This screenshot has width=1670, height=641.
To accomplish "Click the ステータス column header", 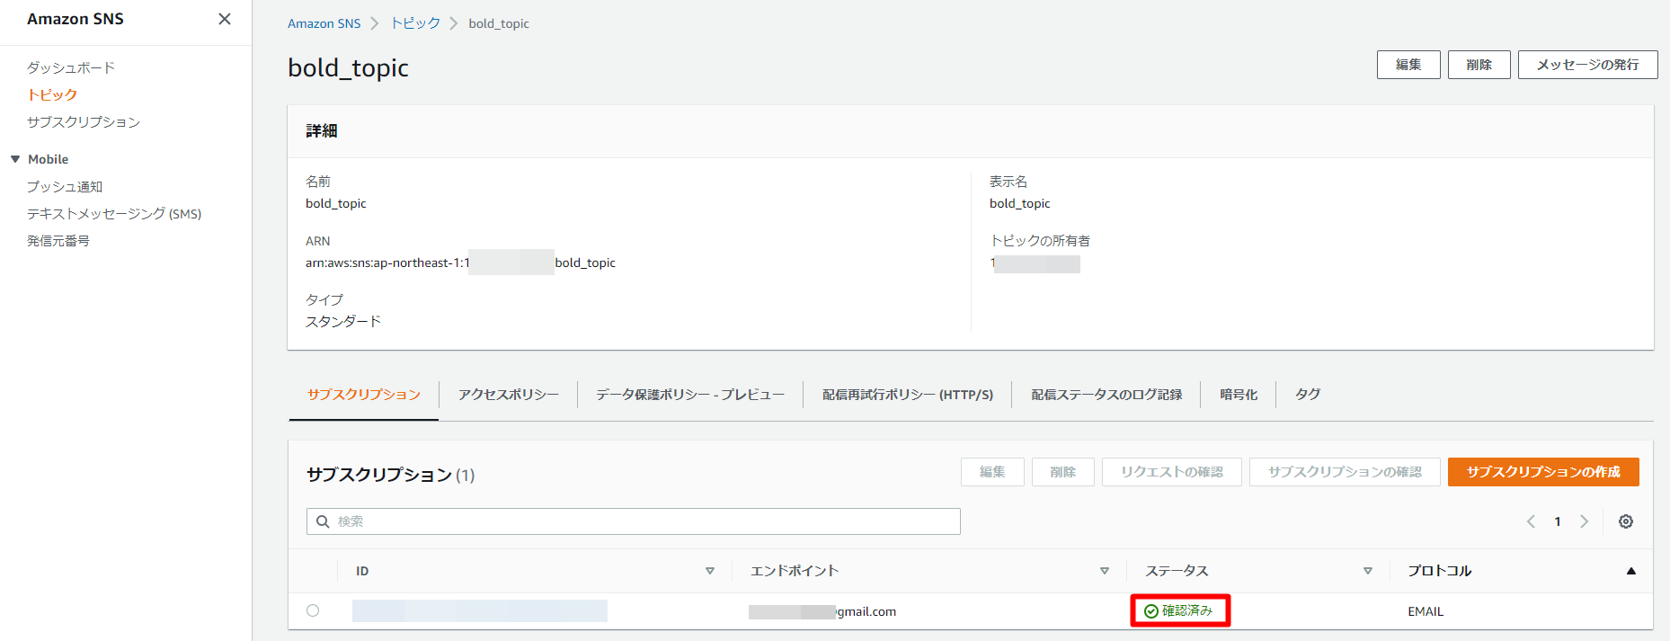I will pyautogui.click(x=1177, y=571).
